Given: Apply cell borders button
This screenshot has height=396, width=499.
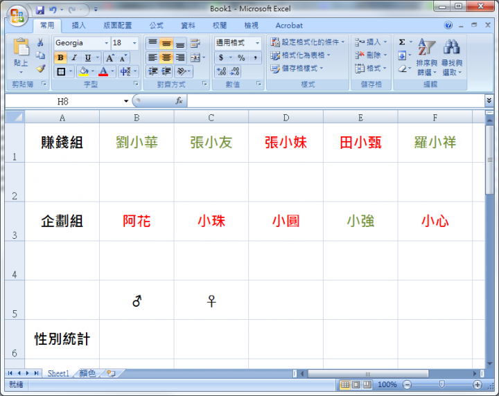Looking at the screenshot, I should [61, 71].
